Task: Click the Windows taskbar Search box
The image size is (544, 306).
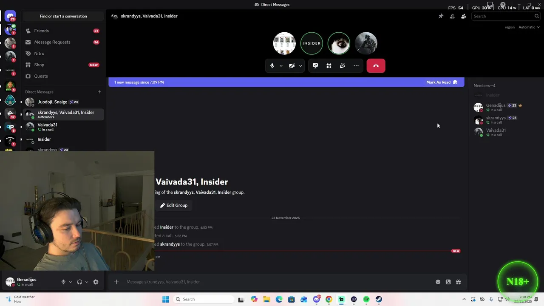Action: pyautogui.click(x=203, y=299)
